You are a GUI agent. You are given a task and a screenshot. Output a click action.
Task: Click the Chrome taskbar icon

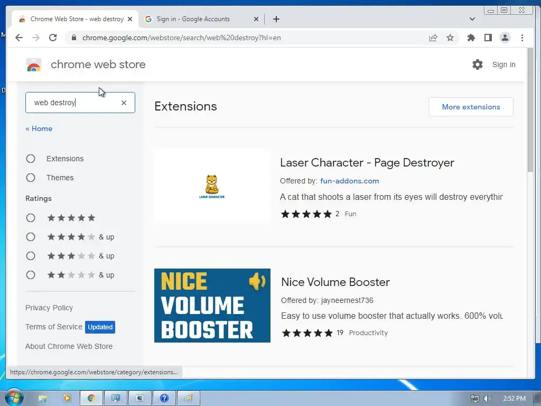91,399
